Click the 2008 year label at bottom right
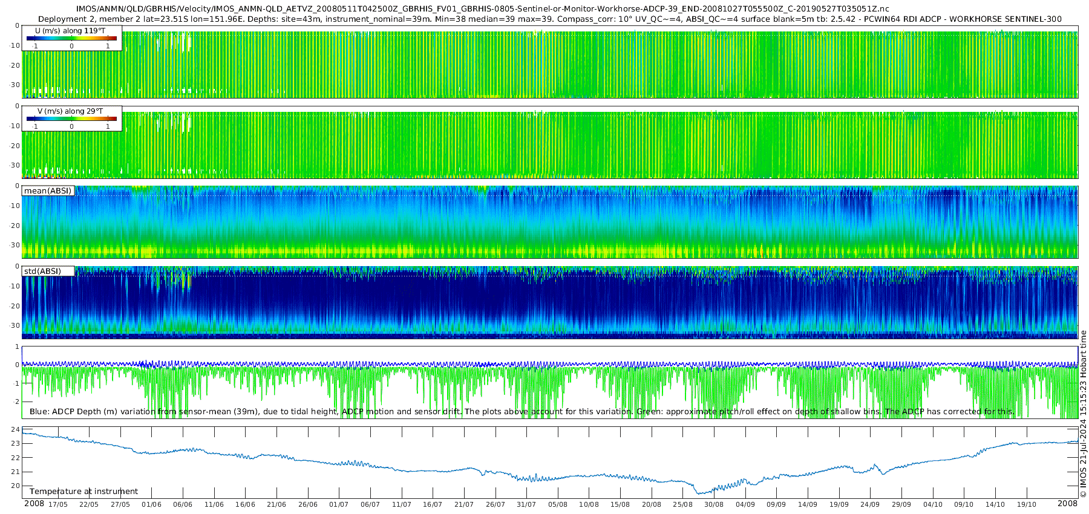Viewport: 1089px width, 514px height. (1067, 504)
